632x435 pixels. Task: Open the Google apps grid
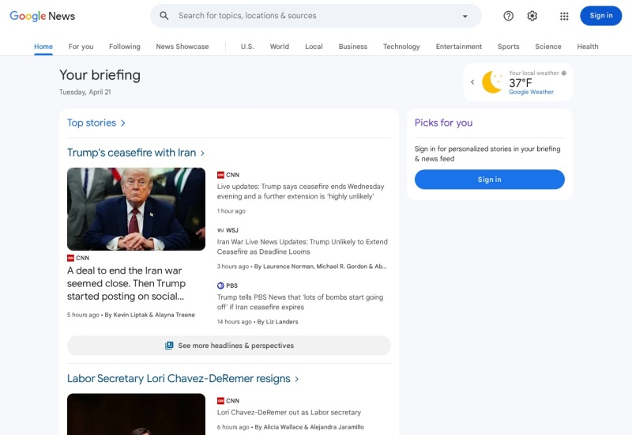click(564, 16)
